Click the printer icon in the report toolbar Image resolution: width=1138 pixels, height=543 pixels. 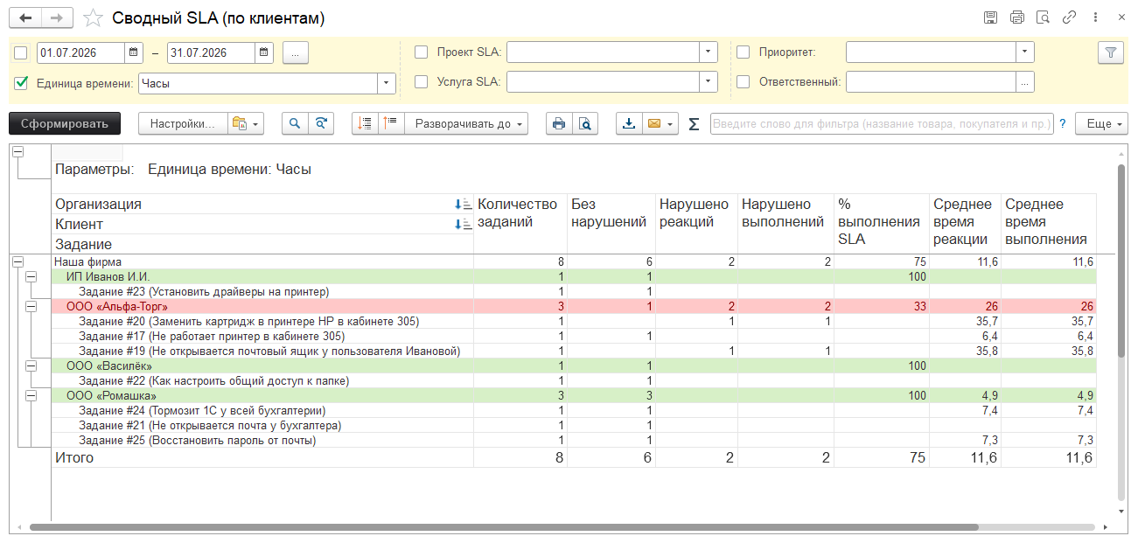559,124
